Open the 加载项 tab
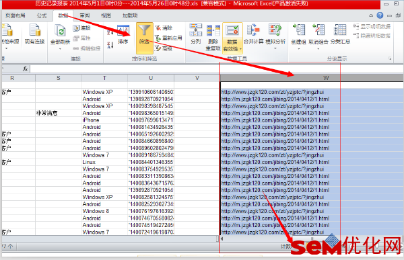The image size is (404, 260). [130, 15]
